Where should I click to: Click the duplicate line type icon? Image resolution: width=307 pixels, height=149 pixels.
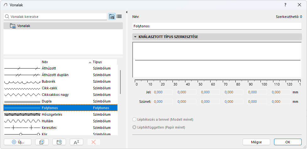[x=42, y=142]
